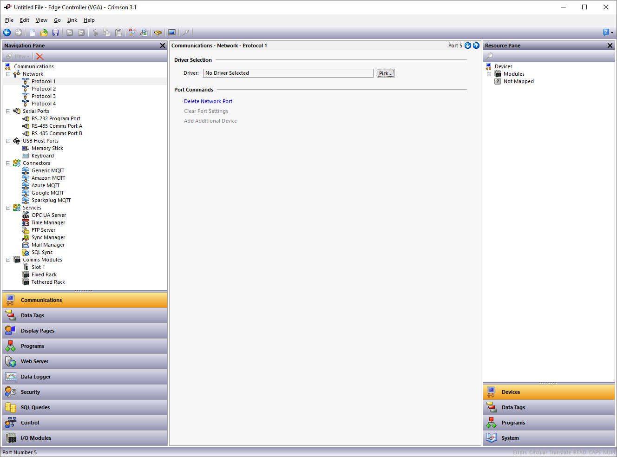Switch to Data Logger category
Viewport: 617px width, 457px height.
click(85, 377)
